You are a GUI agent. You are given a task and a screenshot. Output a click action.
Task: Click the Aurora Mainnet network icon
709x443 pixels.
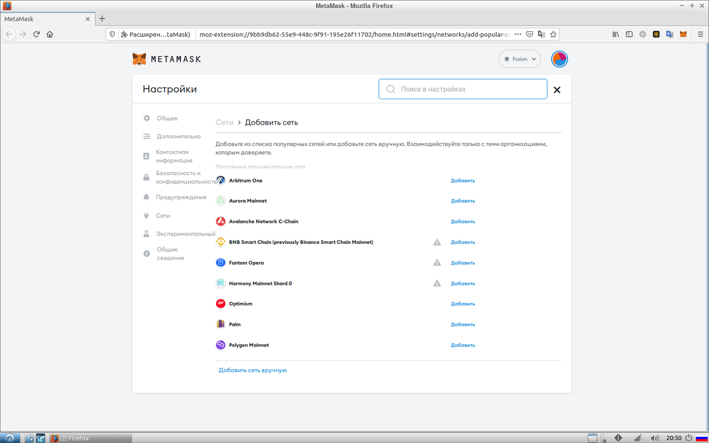click(x=220, y=201)
